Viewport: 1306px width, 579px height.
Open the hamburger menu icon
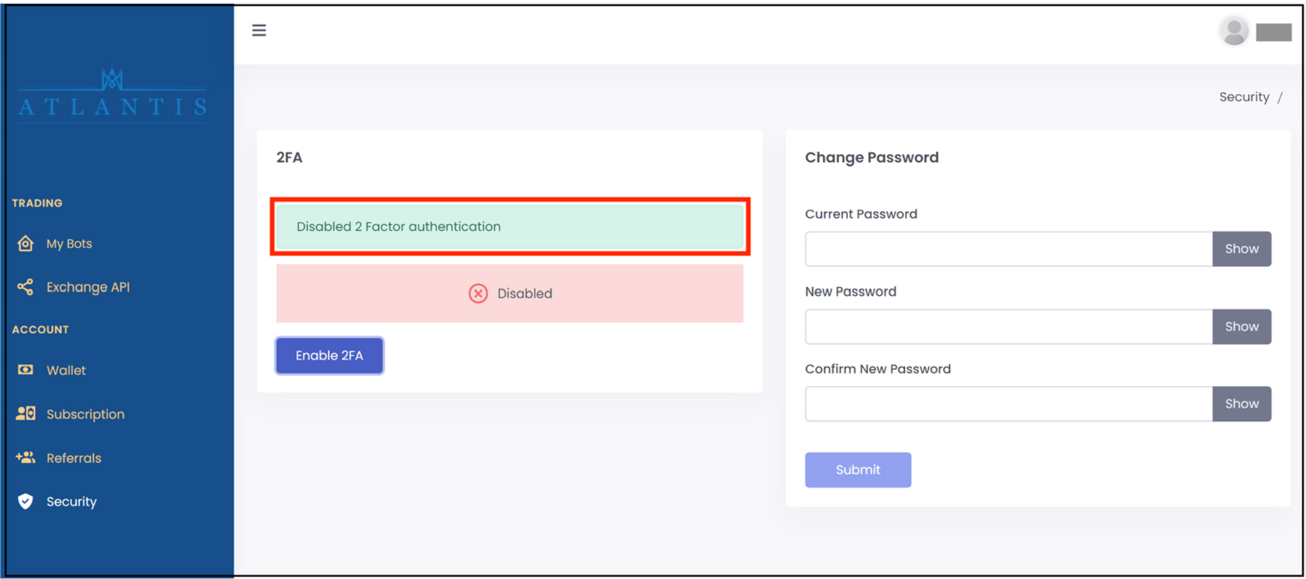click(x=258, y=30)
